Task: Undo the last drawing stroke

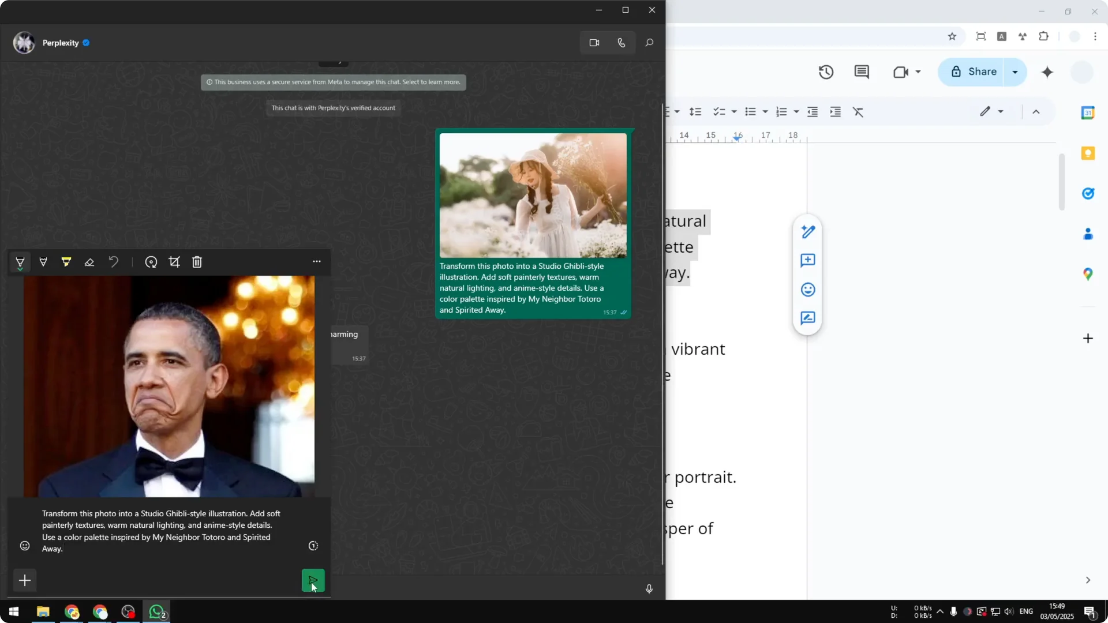Action: [114, 262]
